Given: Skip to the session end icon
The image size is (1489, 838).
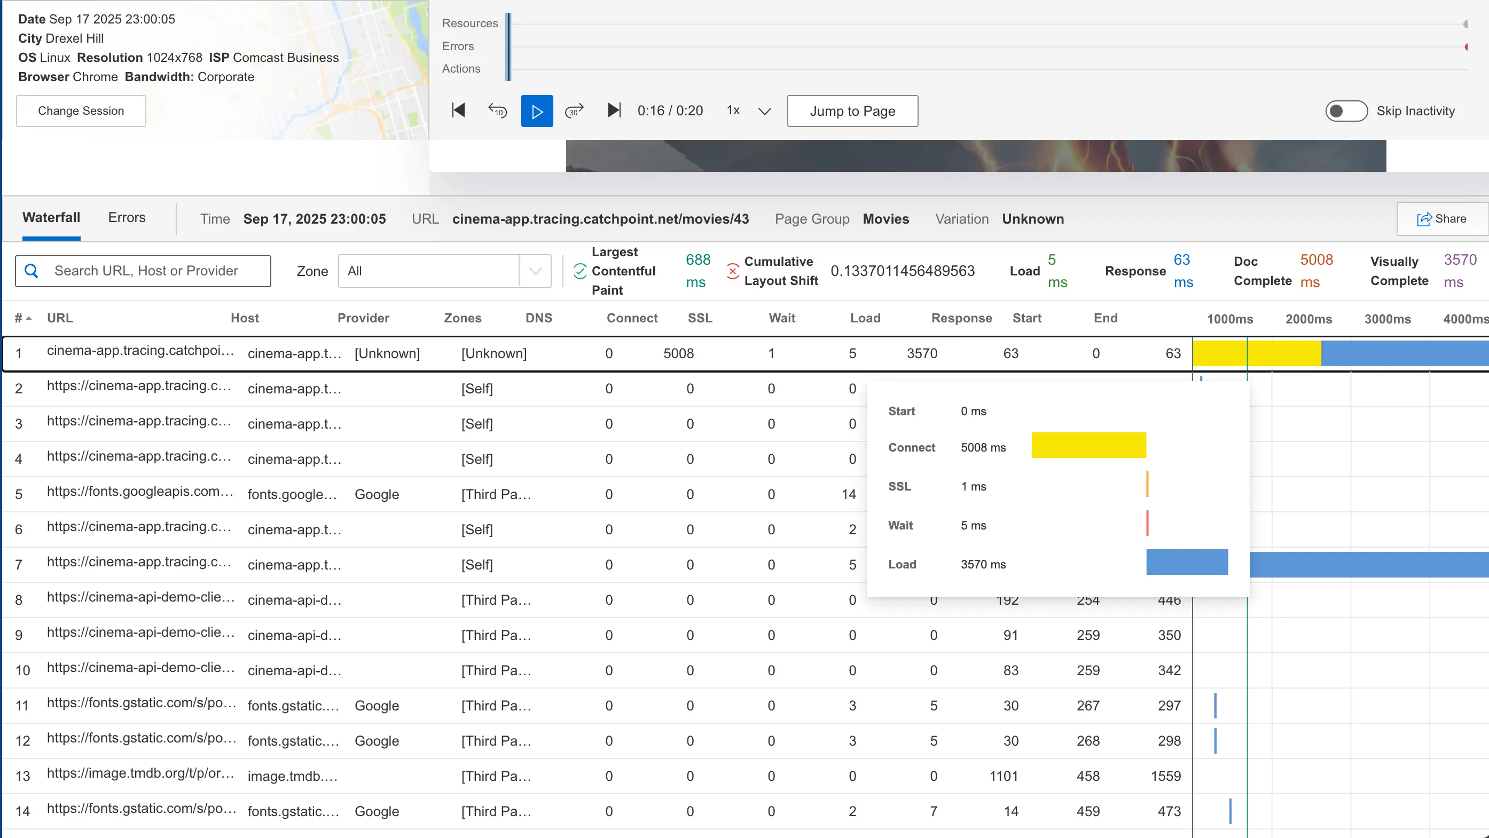Looking at the screenshot, I should click(x=614, y=110).
